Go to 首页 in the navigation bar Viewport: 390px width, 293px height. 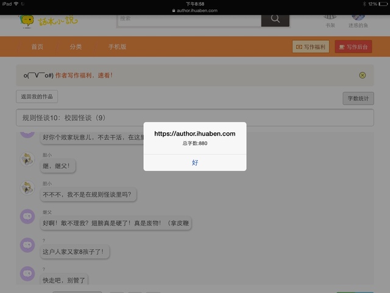[x=37, y=47]
